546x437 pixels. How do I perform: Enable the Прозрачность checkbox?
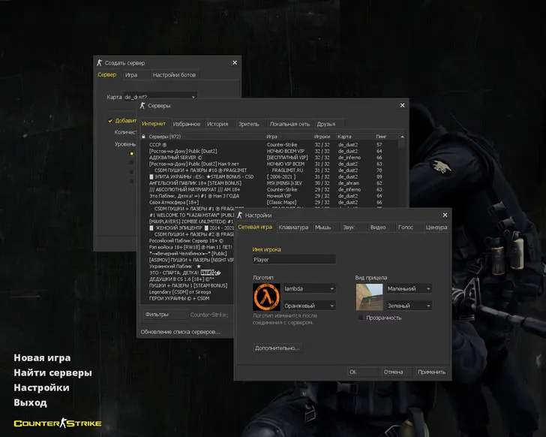[x=361, y=318]
